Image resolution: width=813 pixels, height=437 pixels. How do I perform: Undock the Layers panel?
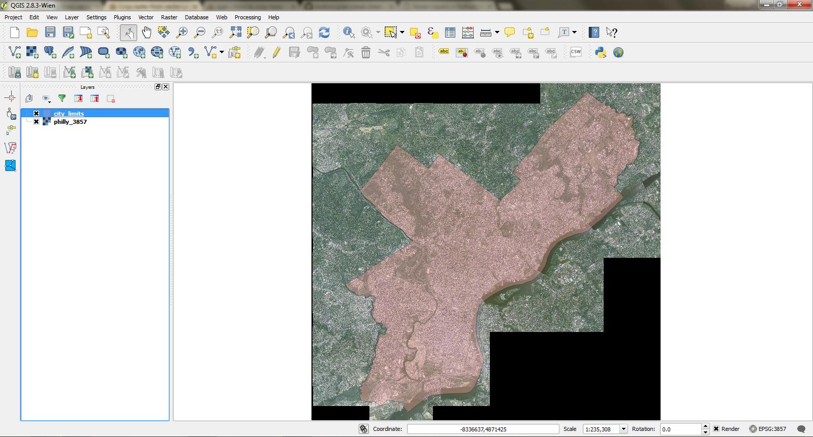click(158, 87)
